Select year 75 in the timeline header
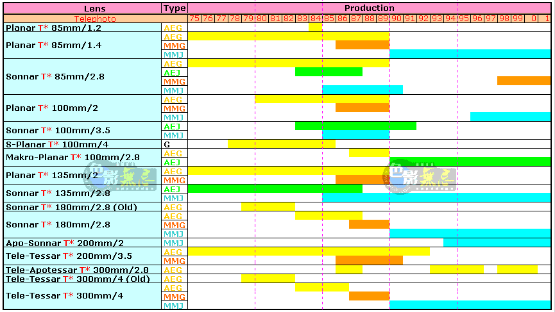The image size is (555, 312). pos(194,19)
